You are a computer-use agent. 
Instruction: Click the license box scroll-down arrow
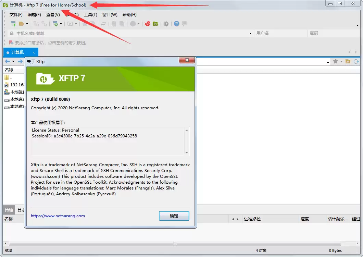pos(187,153)
